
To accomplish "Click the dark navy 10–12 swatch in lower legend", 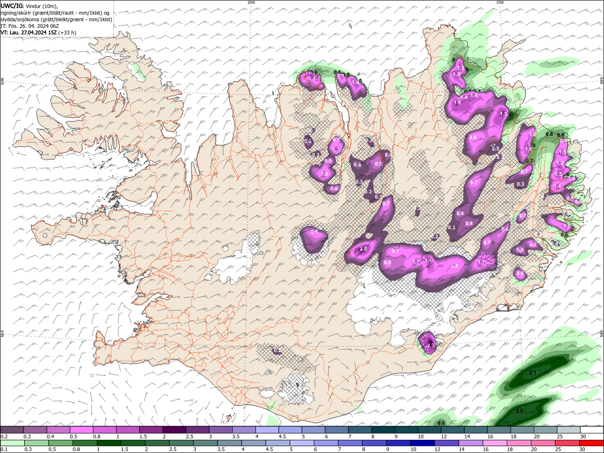I will tap(422, 443).
